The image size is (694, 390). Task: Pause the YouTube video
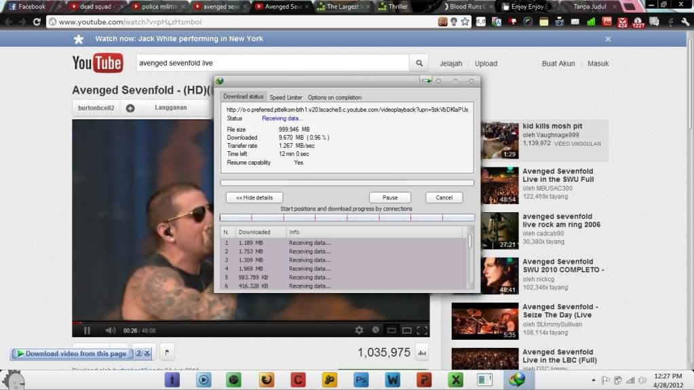coord(87,330)
